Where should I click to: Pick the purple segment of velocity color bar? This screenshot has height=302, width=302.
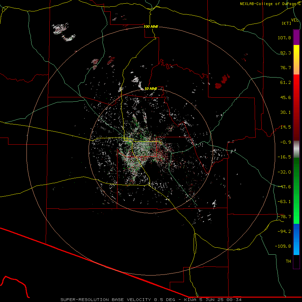click(296, 37)
